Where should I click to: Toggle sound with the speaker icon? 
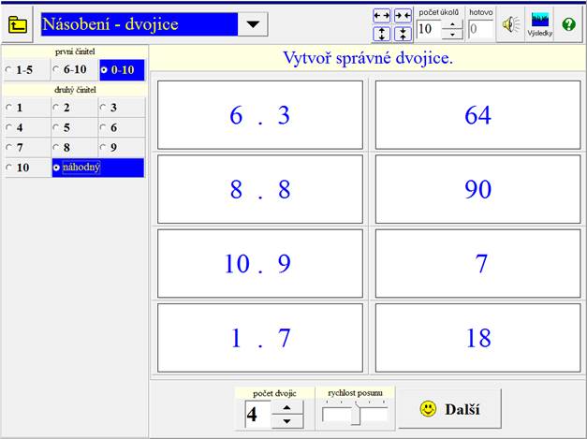pos(510,25)
